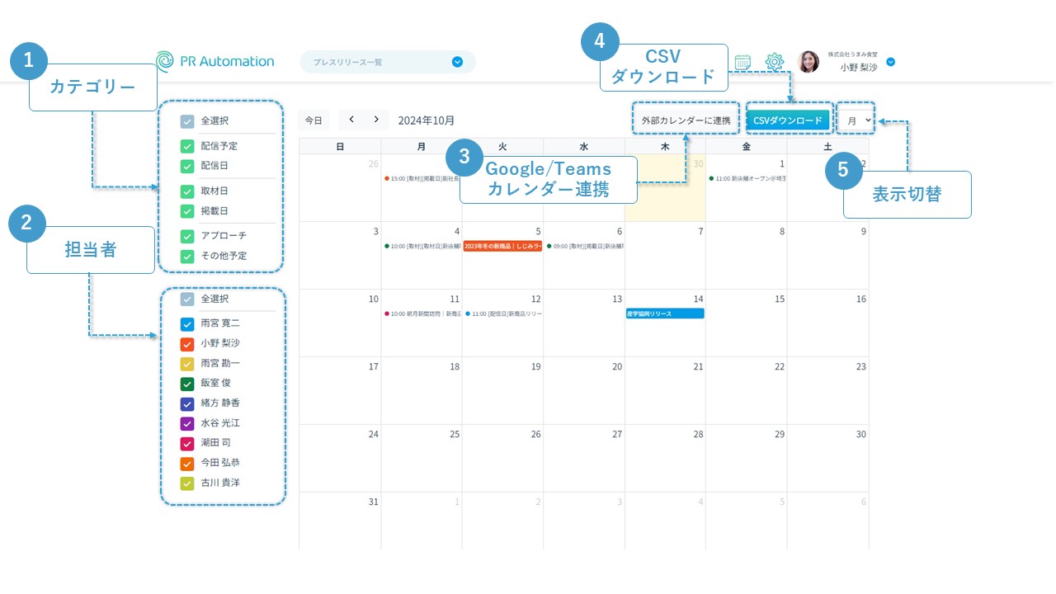Open the 産学協同リリース event on 14th
1056x594 pixels.
tap(665, 313)
